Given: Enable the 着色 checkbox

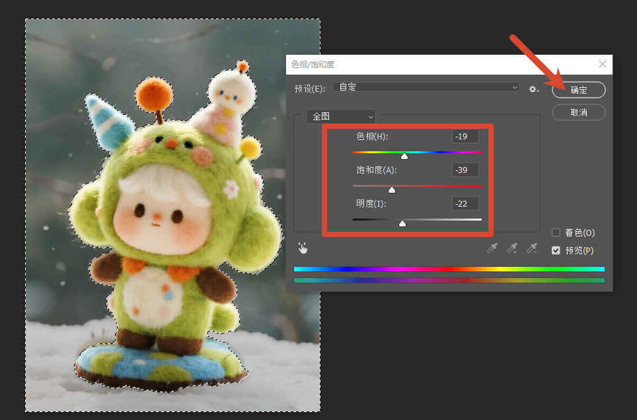Looking at the screenshot, I should coord(556,232).
